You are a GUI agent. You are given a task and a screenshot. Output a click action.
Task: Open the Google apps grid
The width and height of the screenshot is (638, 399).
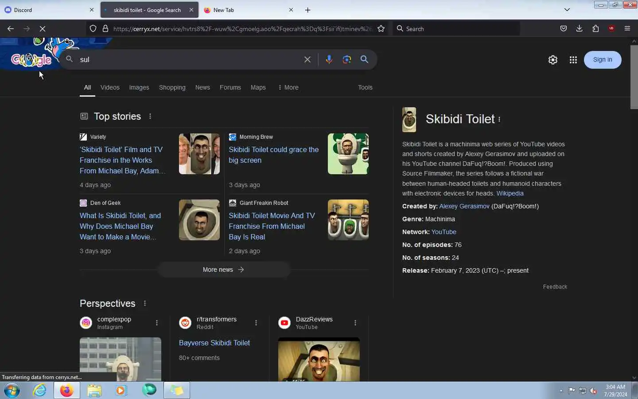tap(573, 60)
